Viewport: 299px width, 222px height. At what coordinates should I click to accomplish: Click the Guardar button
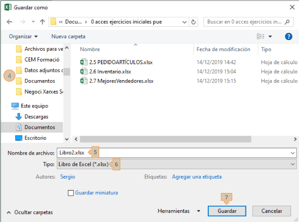tap(227, 211)
